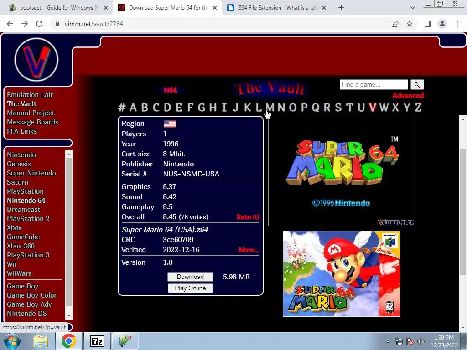The height and width of the screenshot is (350, 467).
Task: Select Saturn system
Action: click(18, 182)
